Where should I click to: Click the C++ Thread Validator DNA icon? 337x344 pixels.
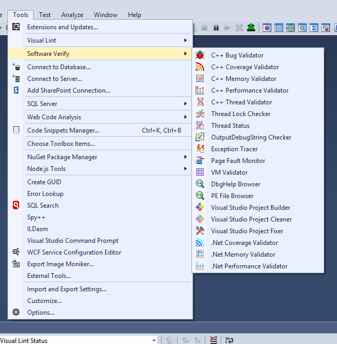tap(200, 102)
